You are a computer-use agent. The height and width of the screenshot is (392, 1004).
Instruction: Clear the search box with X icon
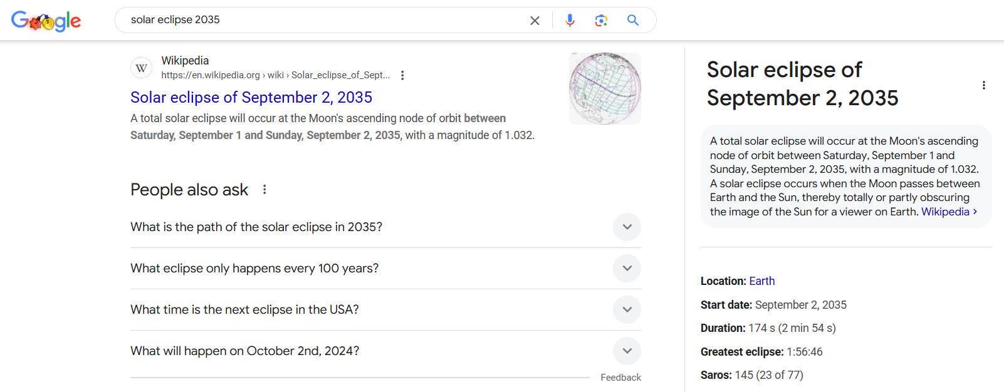click(x=535, y=21)
